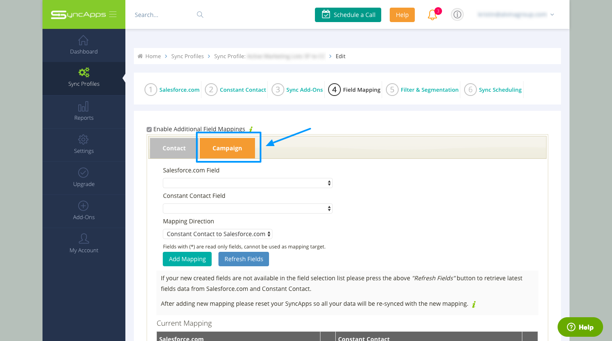Switch to the Campaign tab
This screenshot has width=612, height=341.
point(227,148)
